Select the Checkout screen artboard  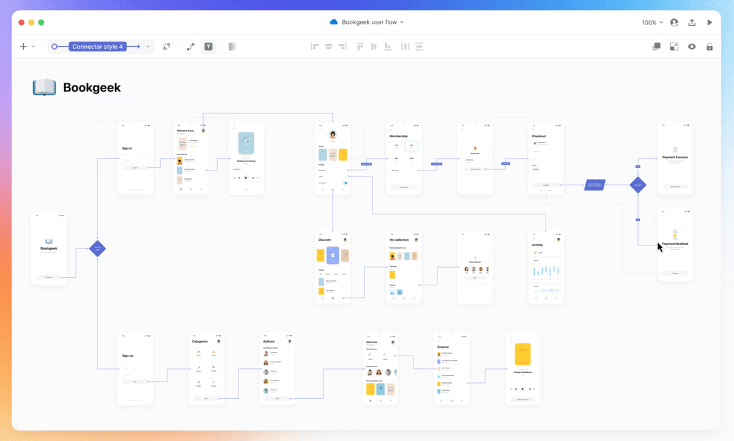tap(546, 158)
